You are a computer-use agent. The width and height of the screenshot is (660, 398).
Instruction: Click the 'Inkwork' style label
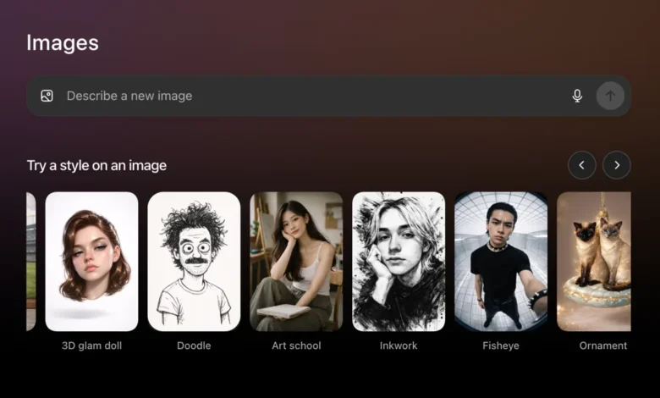(399, 345)
